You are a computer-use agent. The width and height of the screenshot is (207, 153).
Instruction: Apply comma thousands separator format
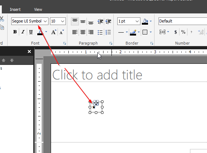[191, 32]
